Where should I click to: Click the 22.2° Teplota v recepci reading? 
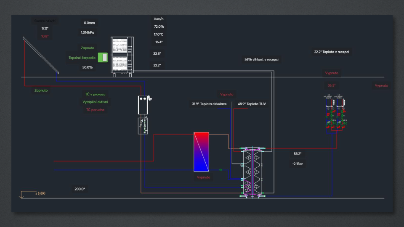point(331,52)
